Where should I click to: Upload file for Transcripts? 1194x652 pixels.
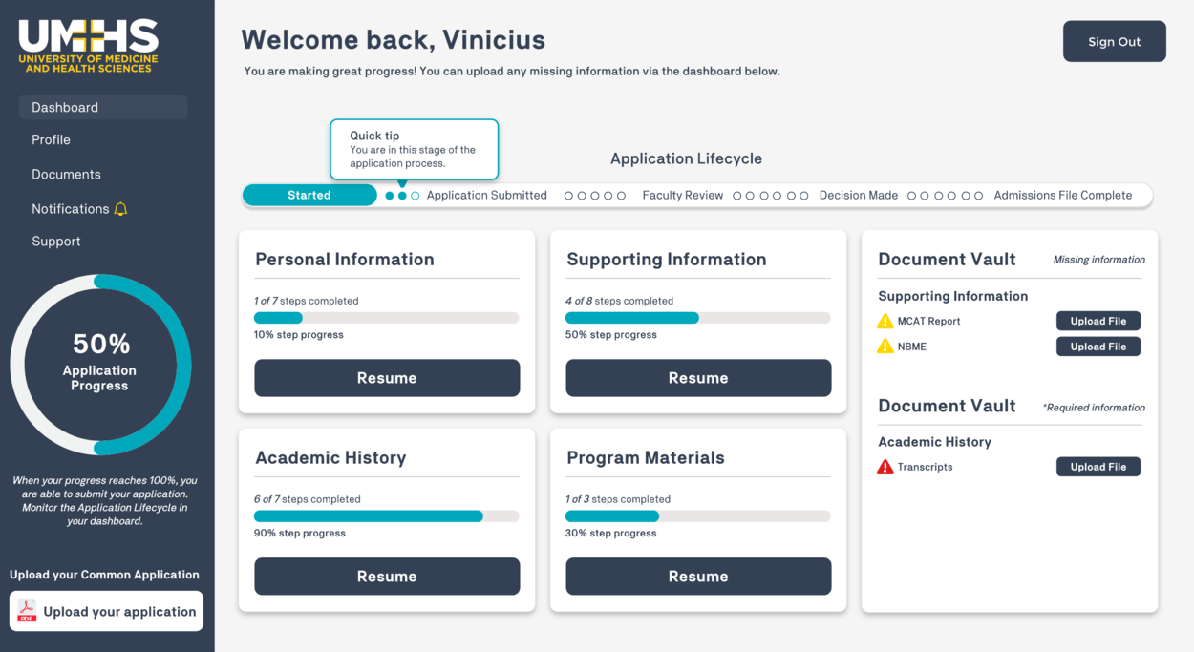point(1098,467)
